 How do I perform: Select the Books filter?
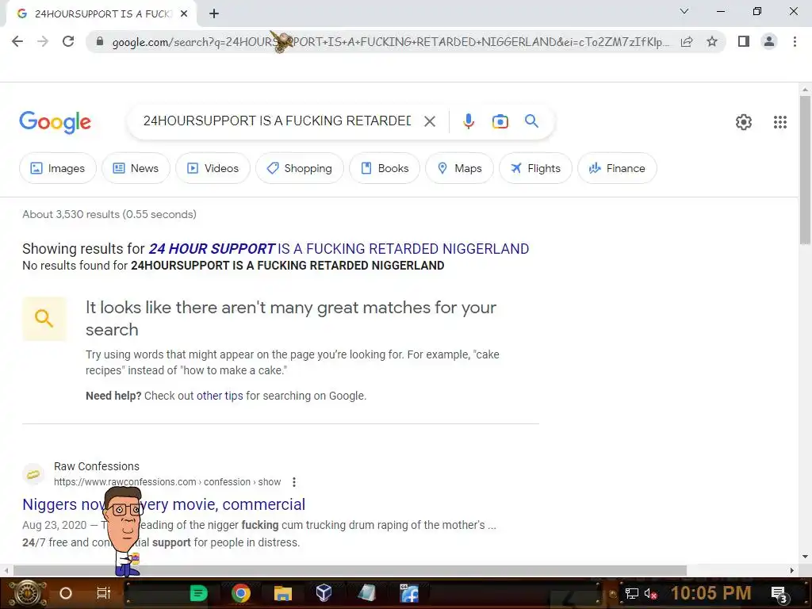coord(385,168)
